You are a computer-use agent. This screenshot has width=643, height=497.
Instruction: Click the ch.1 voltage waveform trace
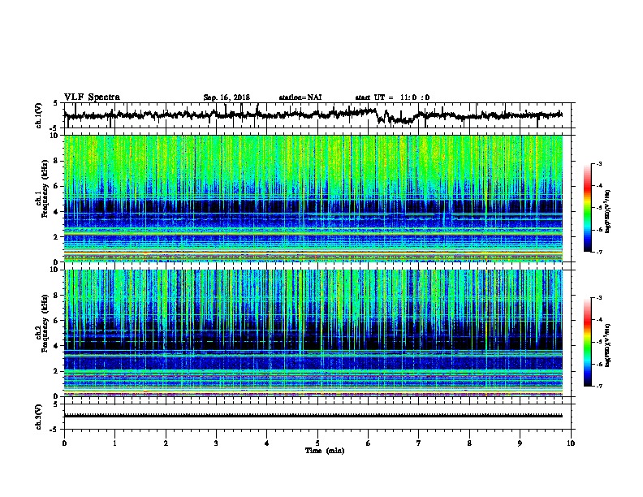click(313, 115)
